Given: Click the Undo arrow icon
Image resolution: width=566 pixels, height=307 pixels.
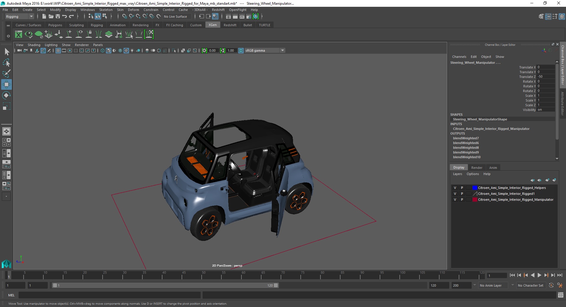Looking at the screenshot, I should pyautogui.click(x=65, y=17).
